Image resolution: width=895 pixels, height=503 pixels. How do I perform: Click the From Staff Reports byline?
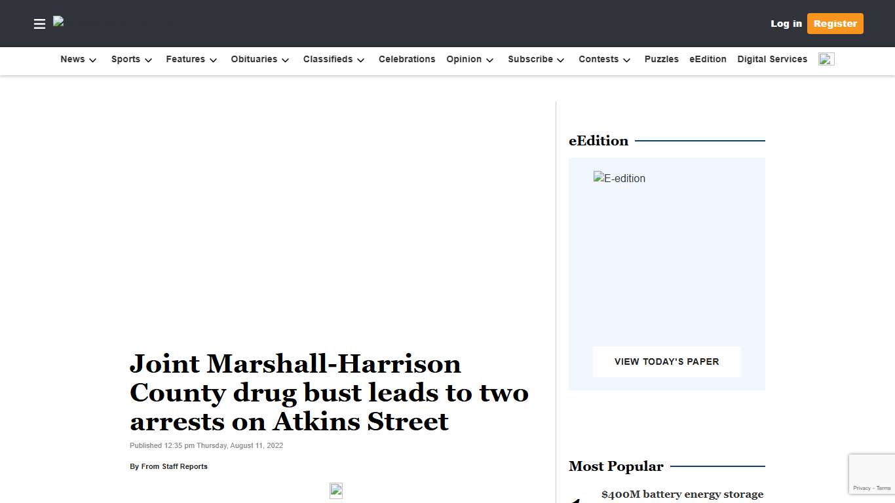174,466
